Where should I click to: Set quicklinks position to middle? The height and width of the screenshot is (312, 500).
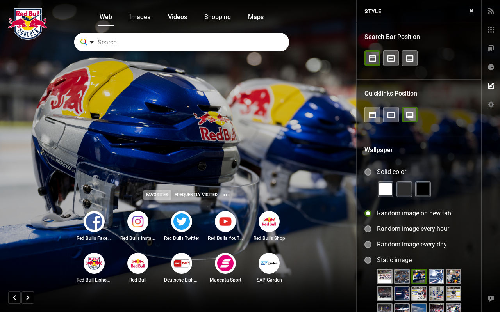[391, 115]
